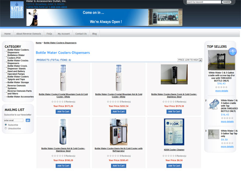Click Crystal Mountain Hot & Cold Cooler title link
Screen dimensions: 241x180
coord(118,96)
